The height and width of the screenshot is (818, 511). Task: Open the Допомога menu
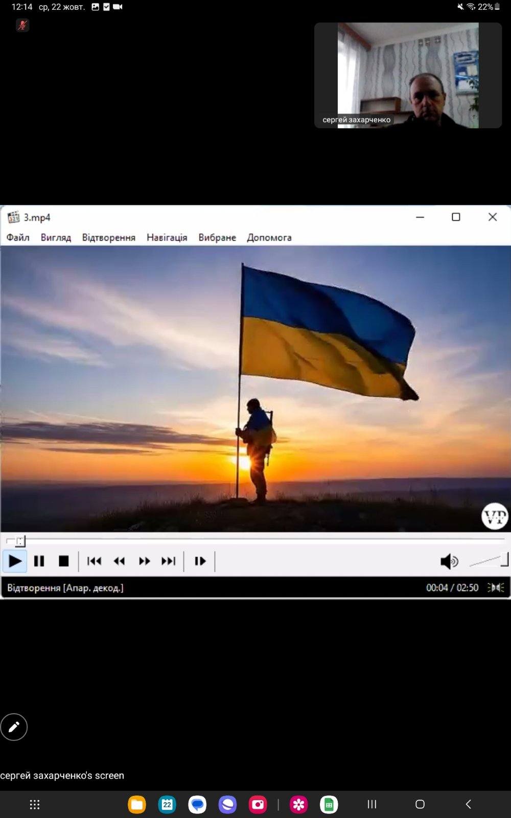pyautogui.click(x=269, y=238)
